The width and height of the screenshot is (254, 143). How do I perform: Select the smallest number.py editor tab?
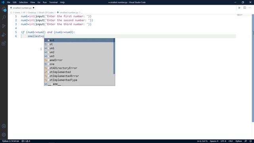pos(22,8)
